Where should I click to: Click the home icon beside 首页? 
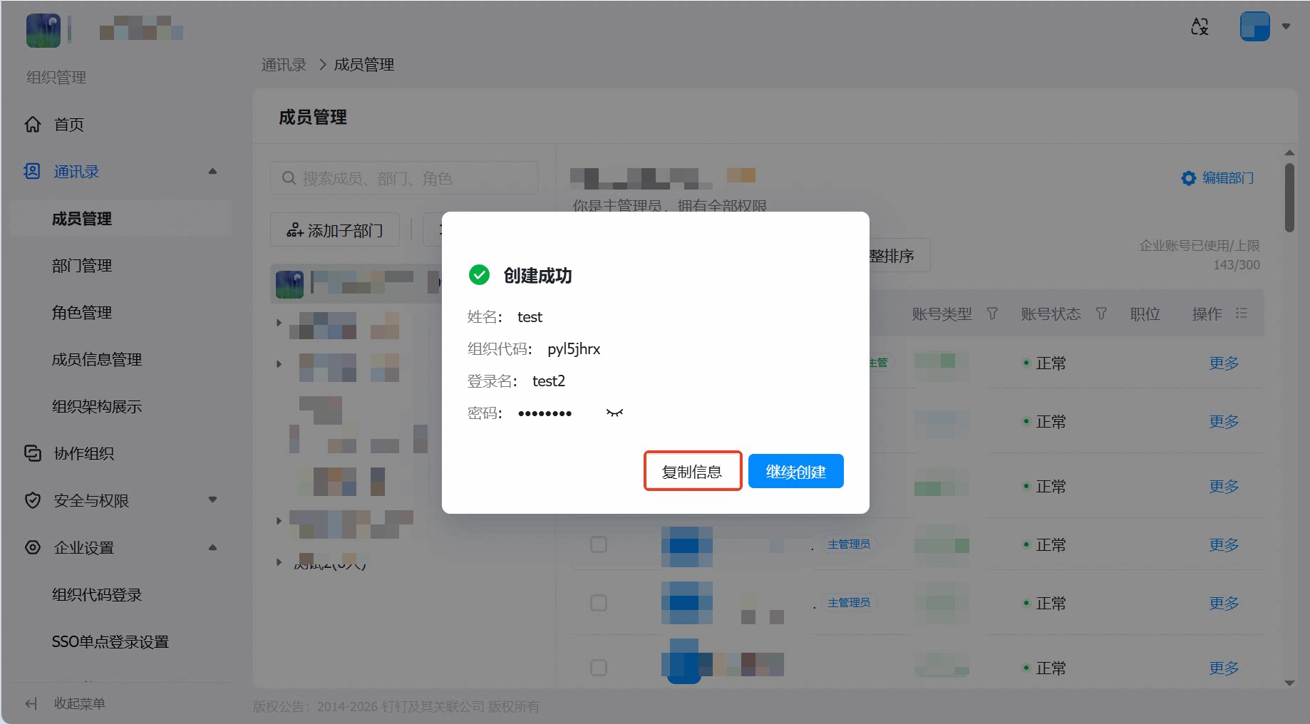pos(33,125)
